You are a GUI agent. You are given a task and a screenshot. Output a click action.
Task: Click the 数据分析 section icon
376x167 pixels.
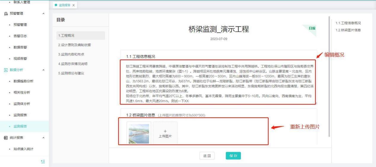click(x=6, y=70)
